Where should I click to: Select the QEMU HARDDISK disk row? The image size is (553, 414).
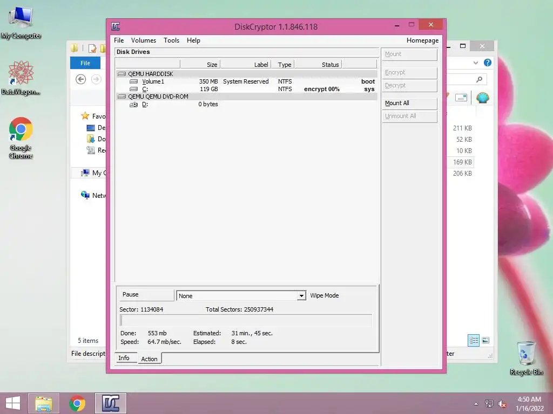tap(246, 74)
